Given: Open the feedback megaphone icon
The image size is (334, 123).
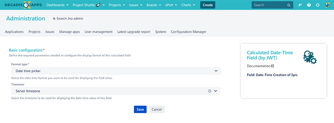Looking at the screenshot, I should pos(300,5).
